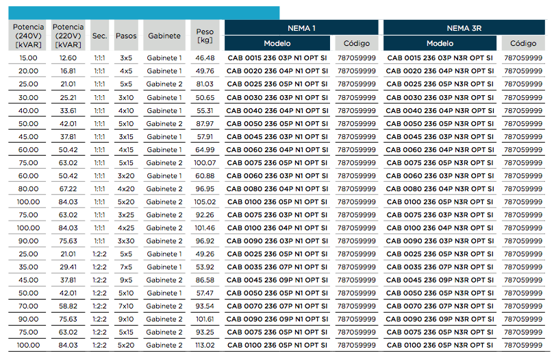Click the NEMA 3R header cell

pos(464,27)
